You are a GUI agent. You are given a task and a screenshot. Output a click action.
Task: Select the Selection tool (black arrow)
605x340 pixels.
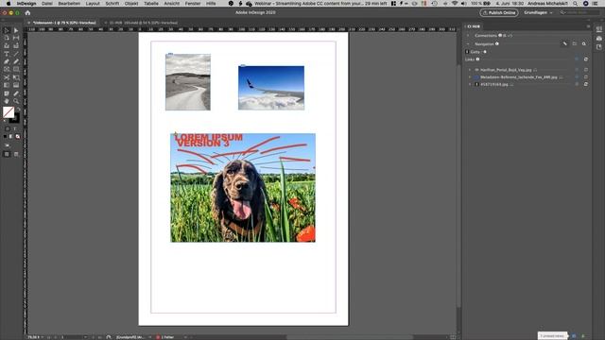pyautogui.click(x=7, y=30)
